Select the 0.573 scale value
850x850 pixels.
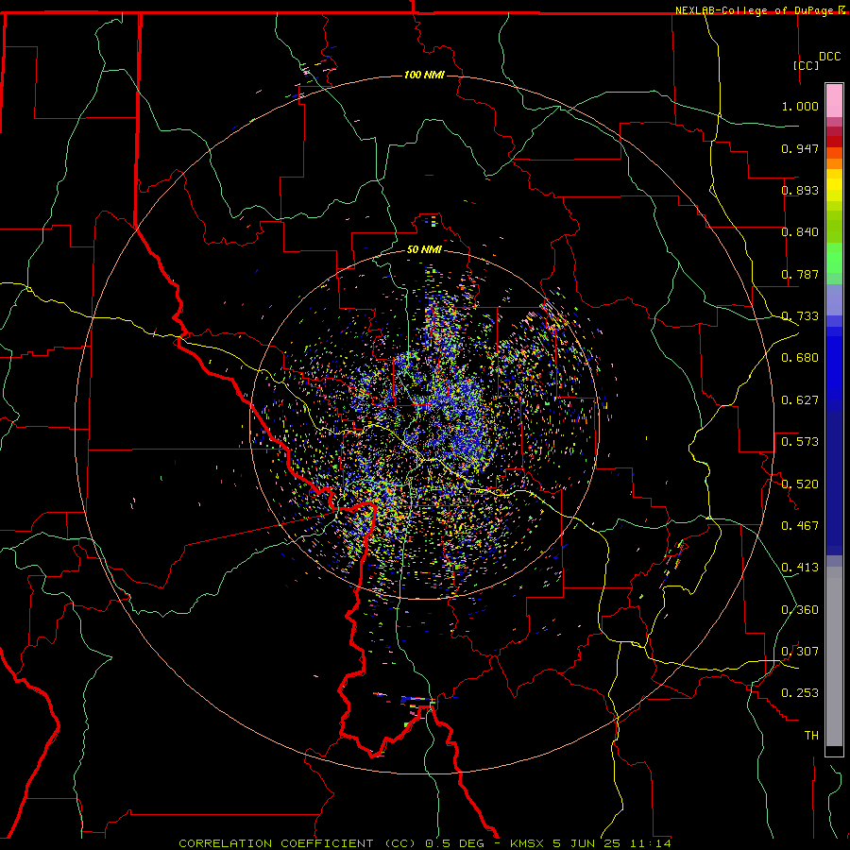pyautogui.click(x=800, y=442)
